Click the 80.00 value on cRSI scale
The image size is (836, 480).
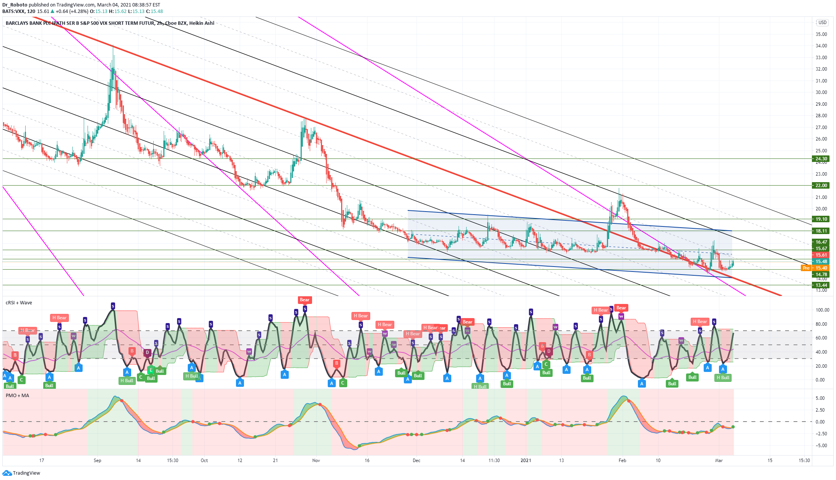pos(821,324)
